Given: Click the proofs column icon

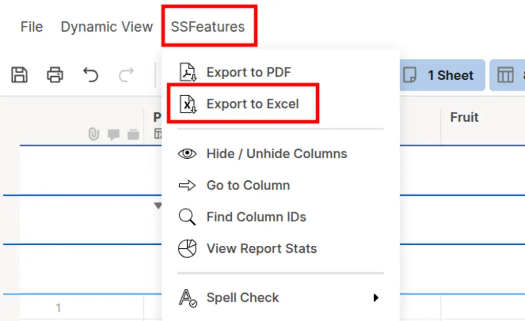Looking at the screenshot, I should [133, 135].
